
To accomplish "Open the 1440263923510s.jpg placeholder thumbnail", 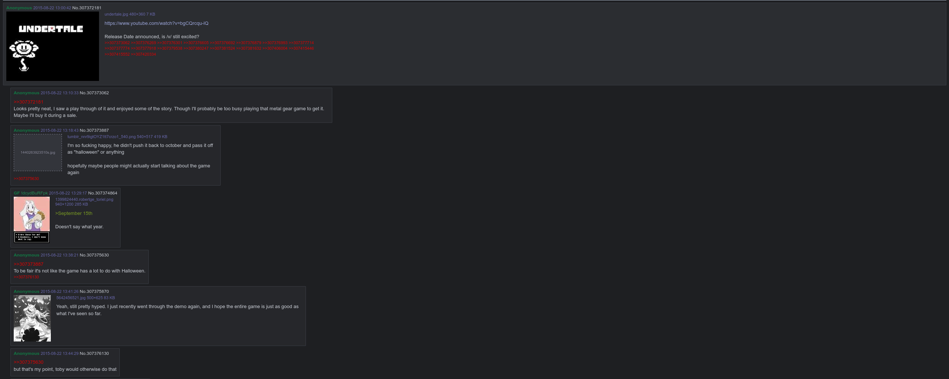I will coord(38,153).
